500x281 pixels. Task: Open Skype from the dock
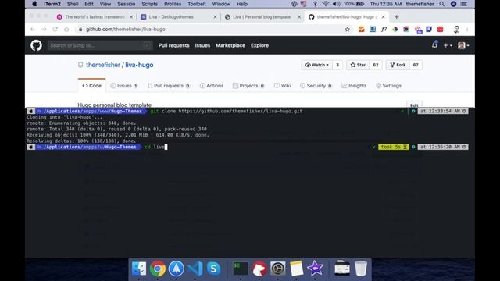point(213,269)
